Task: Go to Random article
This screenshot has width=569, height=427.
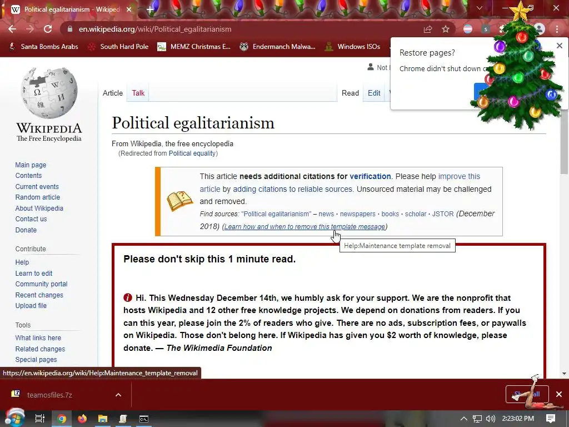Action: pos(37,197)
